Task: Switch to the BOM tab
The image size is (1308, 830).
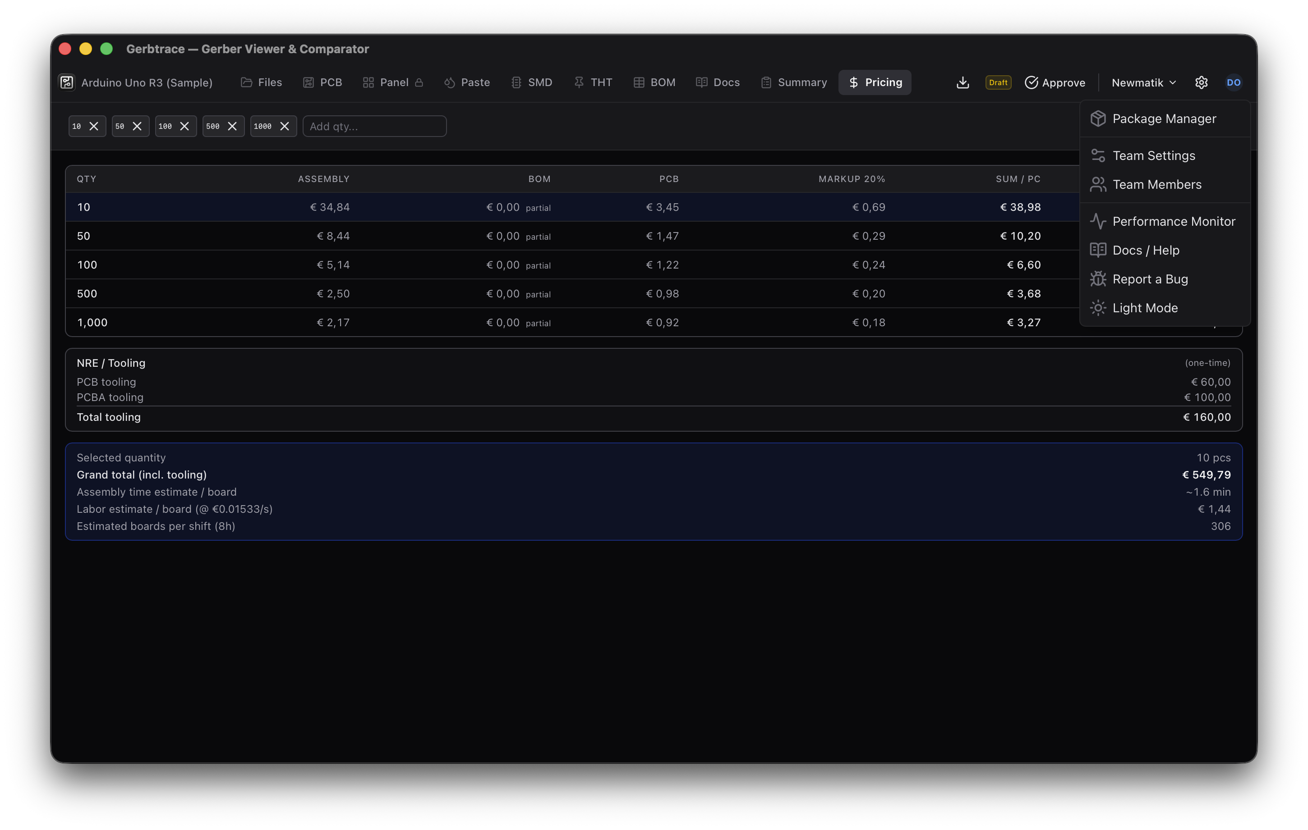Action: (x=654, y=82)
